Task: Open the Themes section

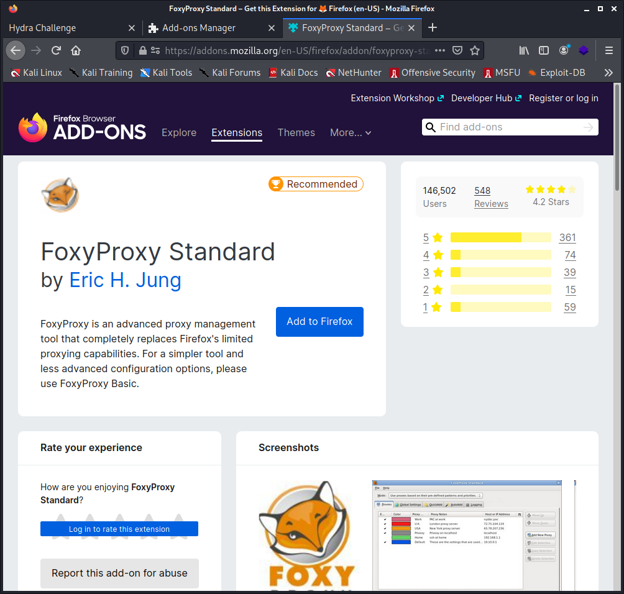Action: click(296, 132)
